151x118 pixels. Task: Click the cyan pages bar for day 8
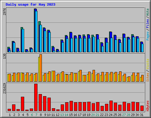pos(41,38)
